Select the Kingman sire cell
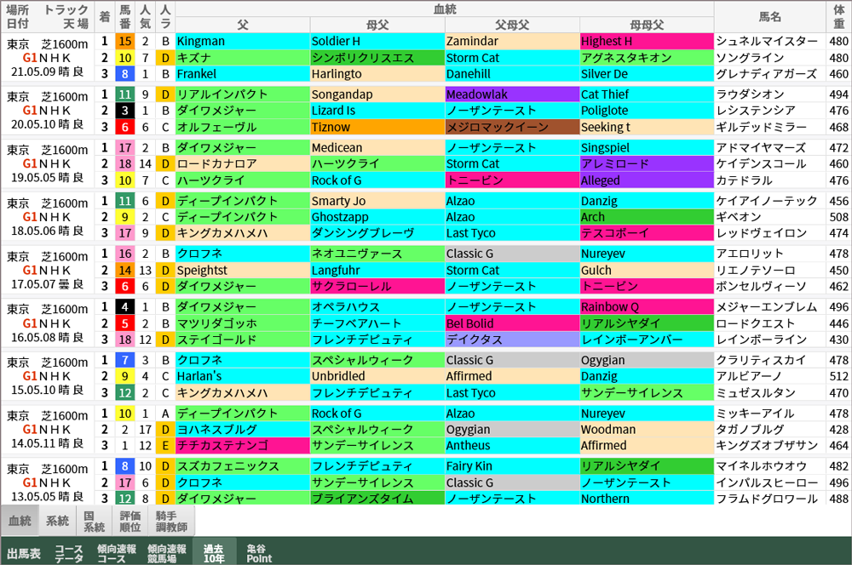852x565 pixels. point(241,41)
